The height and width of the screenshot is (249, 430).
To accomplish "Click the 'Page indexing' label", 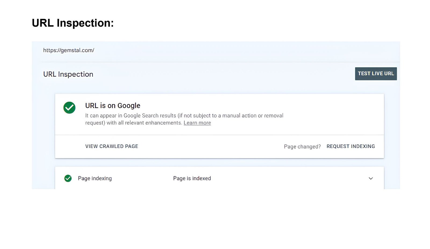I will (95, 178).
